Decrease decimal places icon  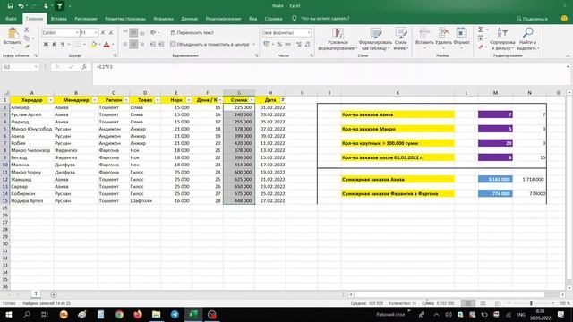point(307,44)
